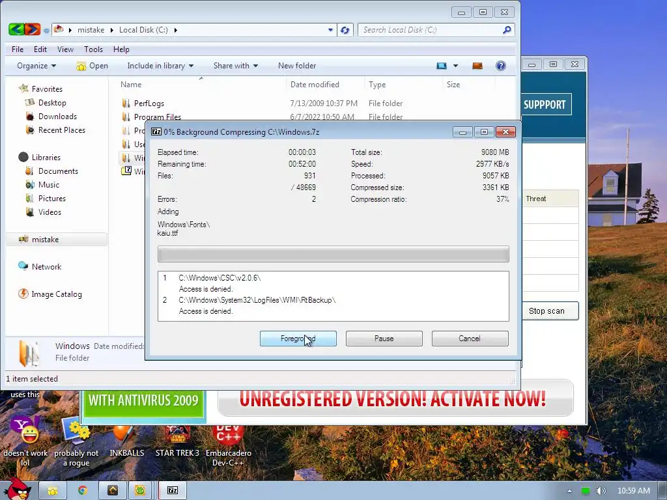Click the volume speaker tray icon
This screenshot has width=667, height=500.
pos(601,491)
